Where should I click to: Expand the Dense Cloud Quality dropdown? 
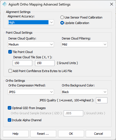click(x=31, y=44)
